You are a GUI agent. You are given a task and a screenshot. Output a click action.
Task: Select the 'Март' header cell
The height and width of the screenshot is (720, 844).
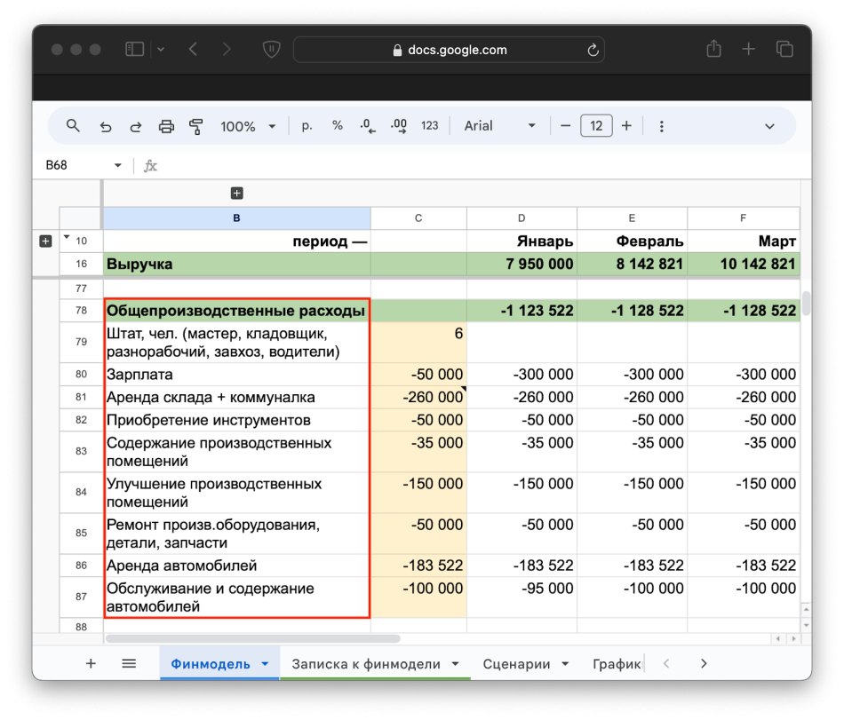pos(743,241)
